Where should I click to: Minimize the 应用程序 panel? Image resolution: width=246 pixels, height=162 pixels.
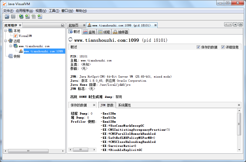(x=63, y=25)
